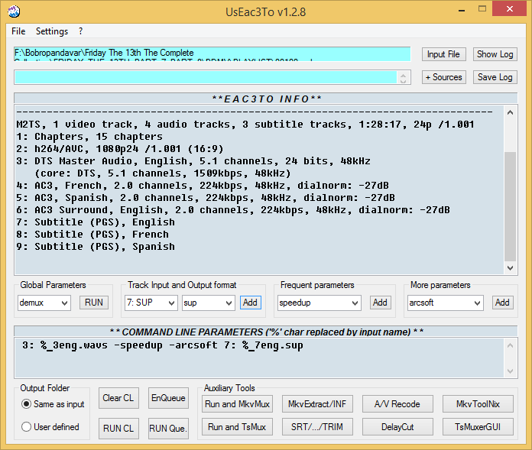Select the User defined radio button
This screenshot has height=450, width=532.
pyautogui.click(x=27, y=426)
